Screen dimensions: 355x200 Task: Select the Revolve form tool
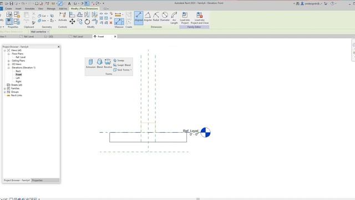pos(108,63)
